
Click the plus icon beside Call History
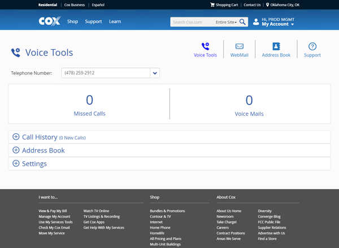click(x=16, y=137)
